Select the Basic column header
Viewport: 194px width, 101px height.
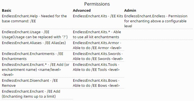(x=6, y=10)
